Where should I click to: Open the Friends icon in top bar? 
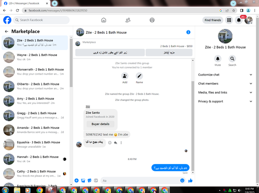click(x=128, y=20)
